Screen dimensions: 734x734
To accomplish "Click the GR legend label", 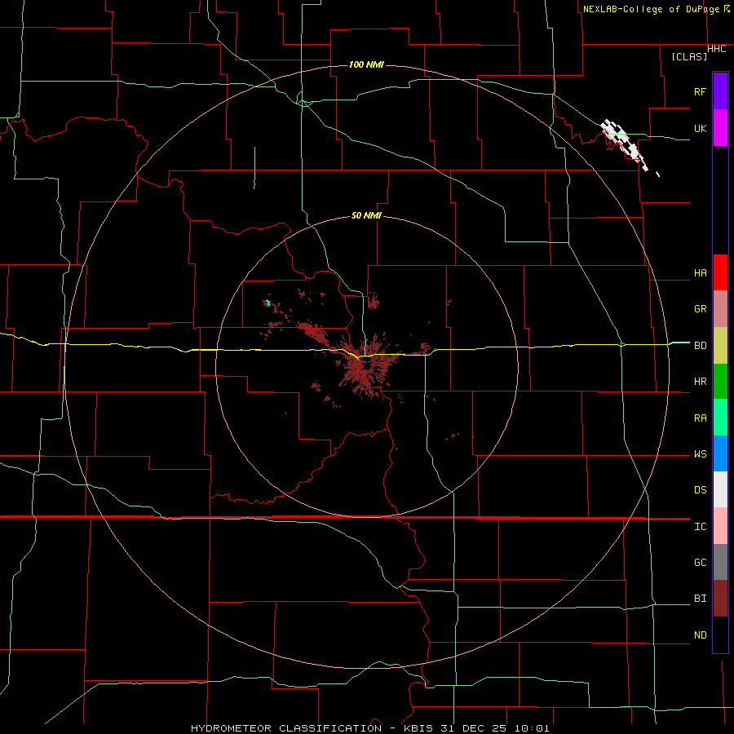I will coord(700,309).
